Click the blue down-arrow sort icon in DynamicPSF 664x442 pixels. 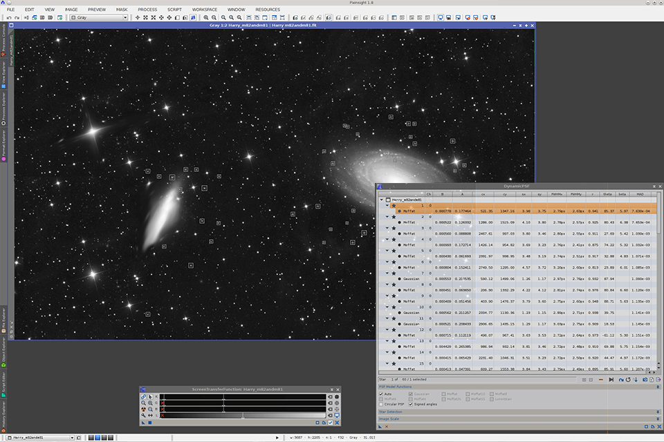(x=636, y=380)
